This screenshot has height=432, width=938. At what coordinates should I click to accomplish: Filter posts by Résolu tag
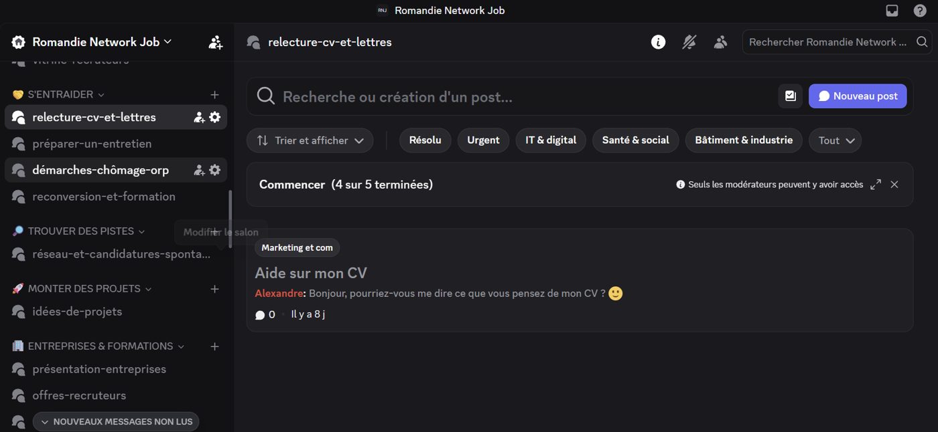pyautogui.click(x=425, y=140)
